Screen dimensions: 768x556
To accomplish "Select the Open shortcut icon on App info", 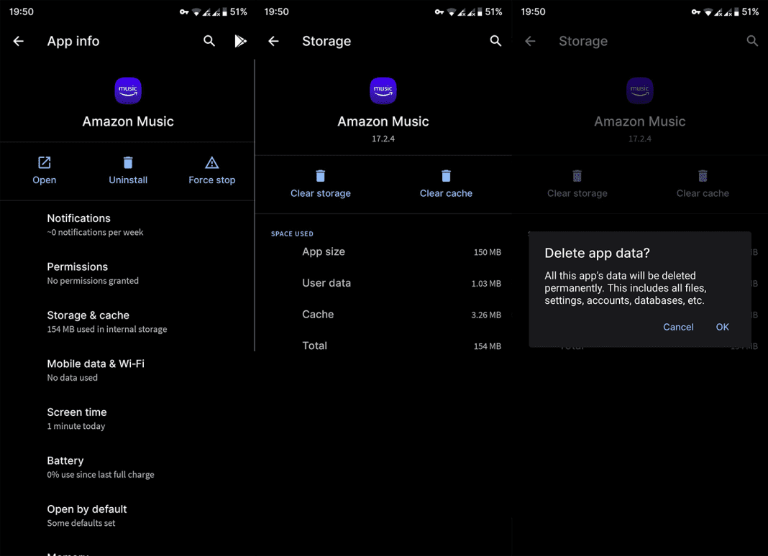I will tap(44, 162).
